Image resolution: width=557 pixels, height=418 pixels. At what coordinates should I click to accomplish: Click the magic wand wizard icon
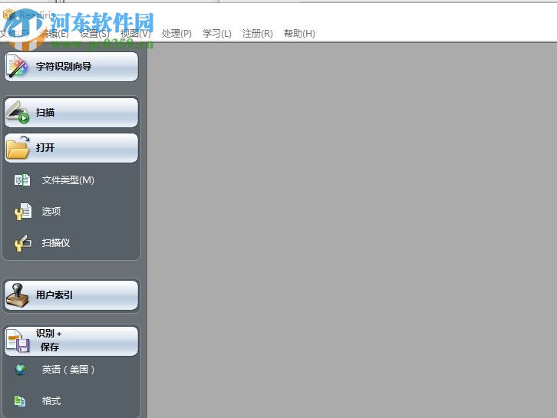(x=17, y=67)
